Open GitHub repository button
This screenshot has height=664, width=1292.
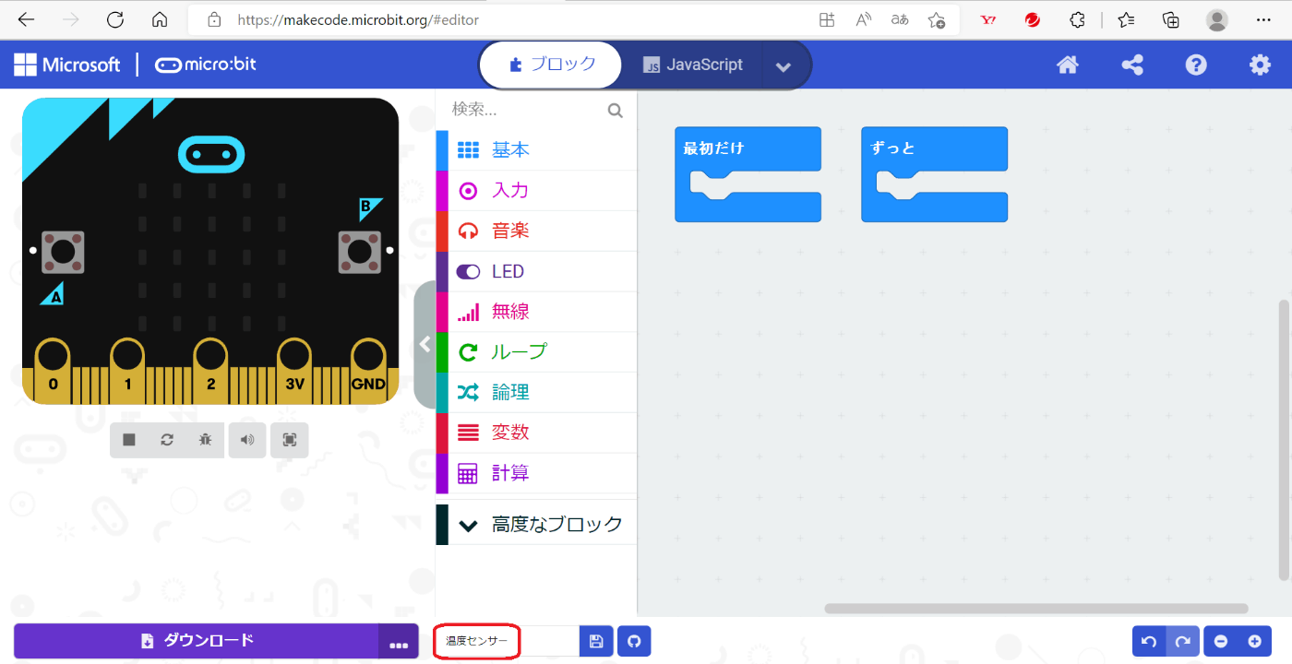pos(634,641)
